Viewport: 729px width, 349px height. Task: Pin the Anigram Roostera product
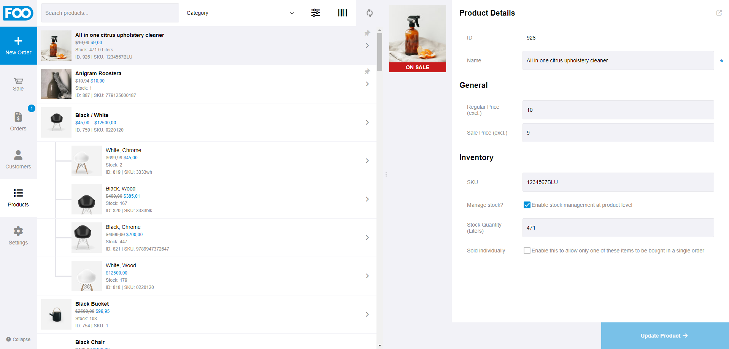[x=367, y=71]
